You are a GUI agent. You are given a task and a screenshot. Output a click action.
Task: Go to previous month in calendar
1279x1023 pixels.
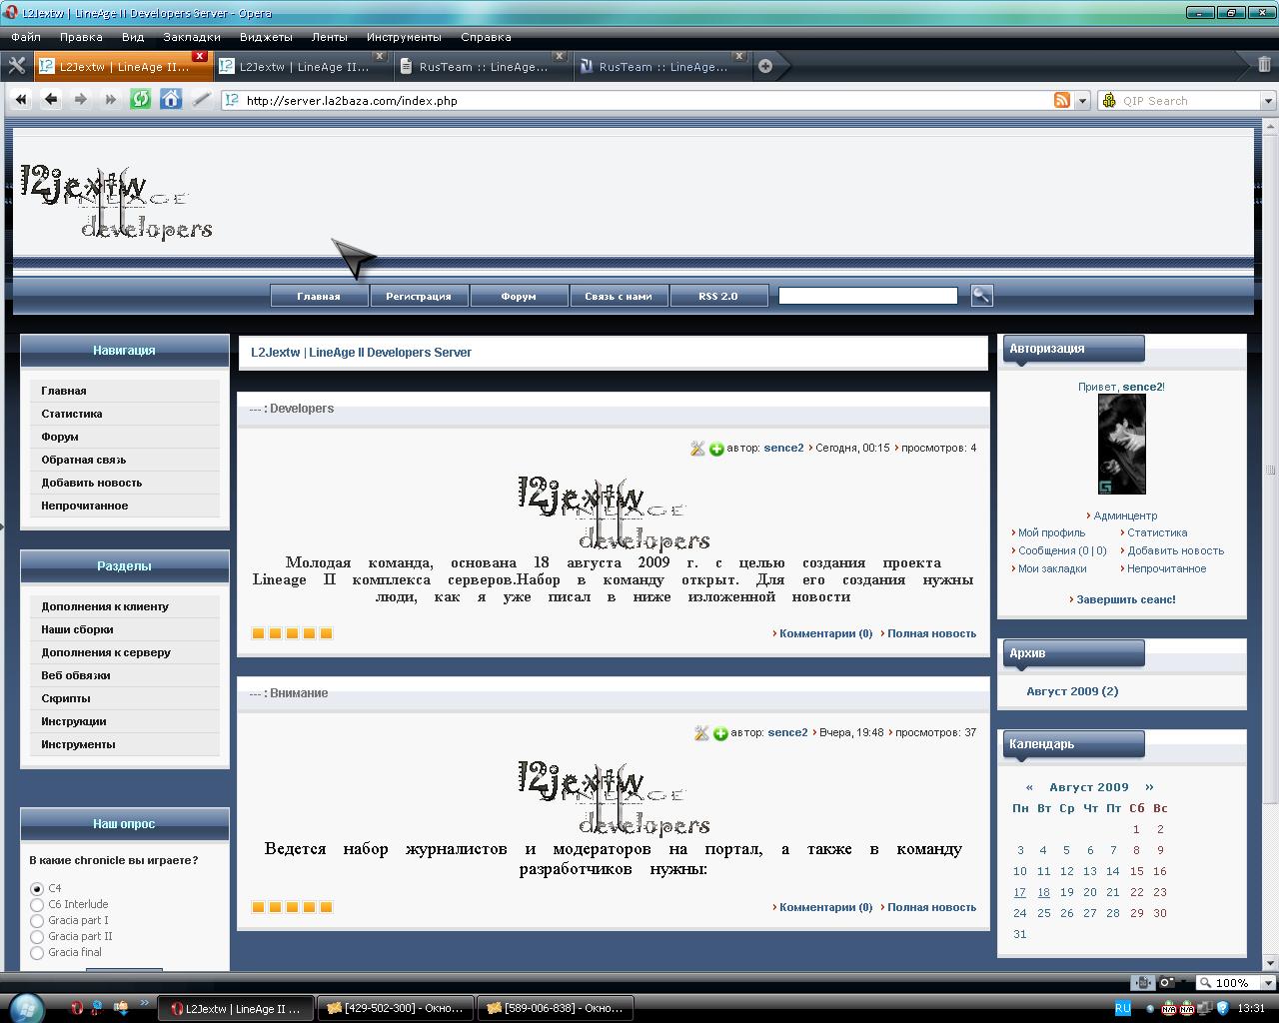[x=1029, y=787]
